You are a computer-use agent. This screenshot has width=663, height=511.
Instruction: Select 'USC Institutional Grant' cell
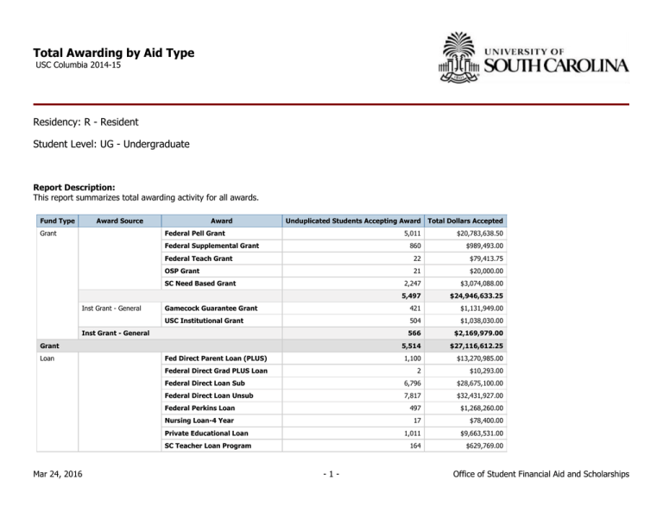[x=222, y=321]
